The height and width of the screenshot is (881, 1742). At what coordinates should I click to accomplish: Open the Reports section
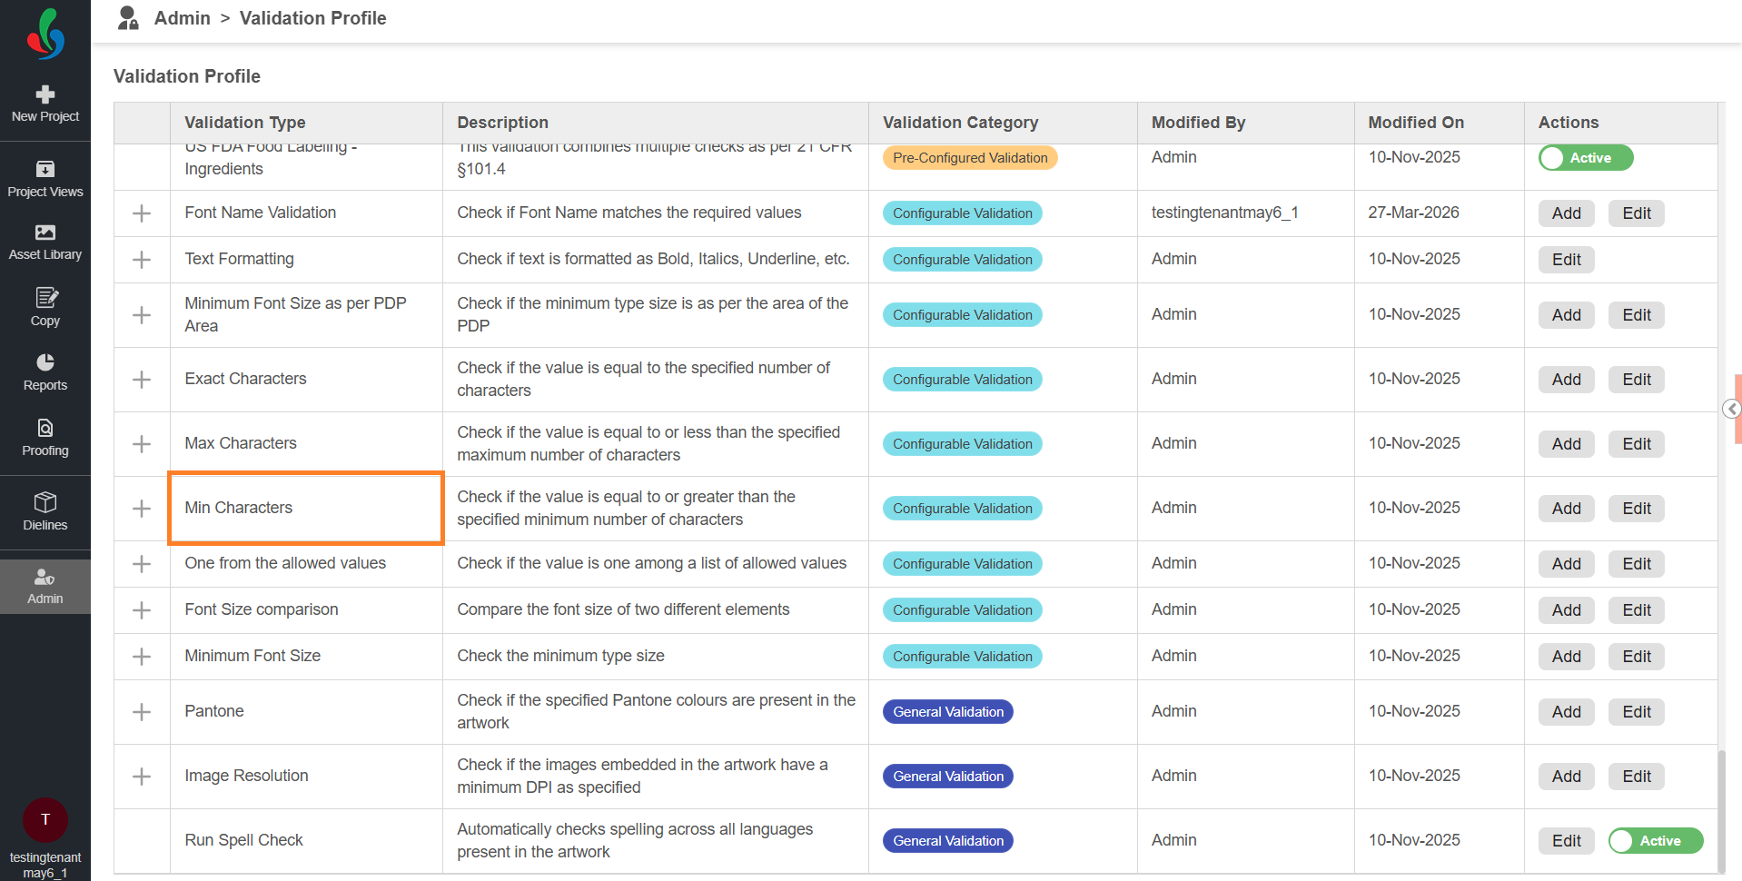point(45,372)
